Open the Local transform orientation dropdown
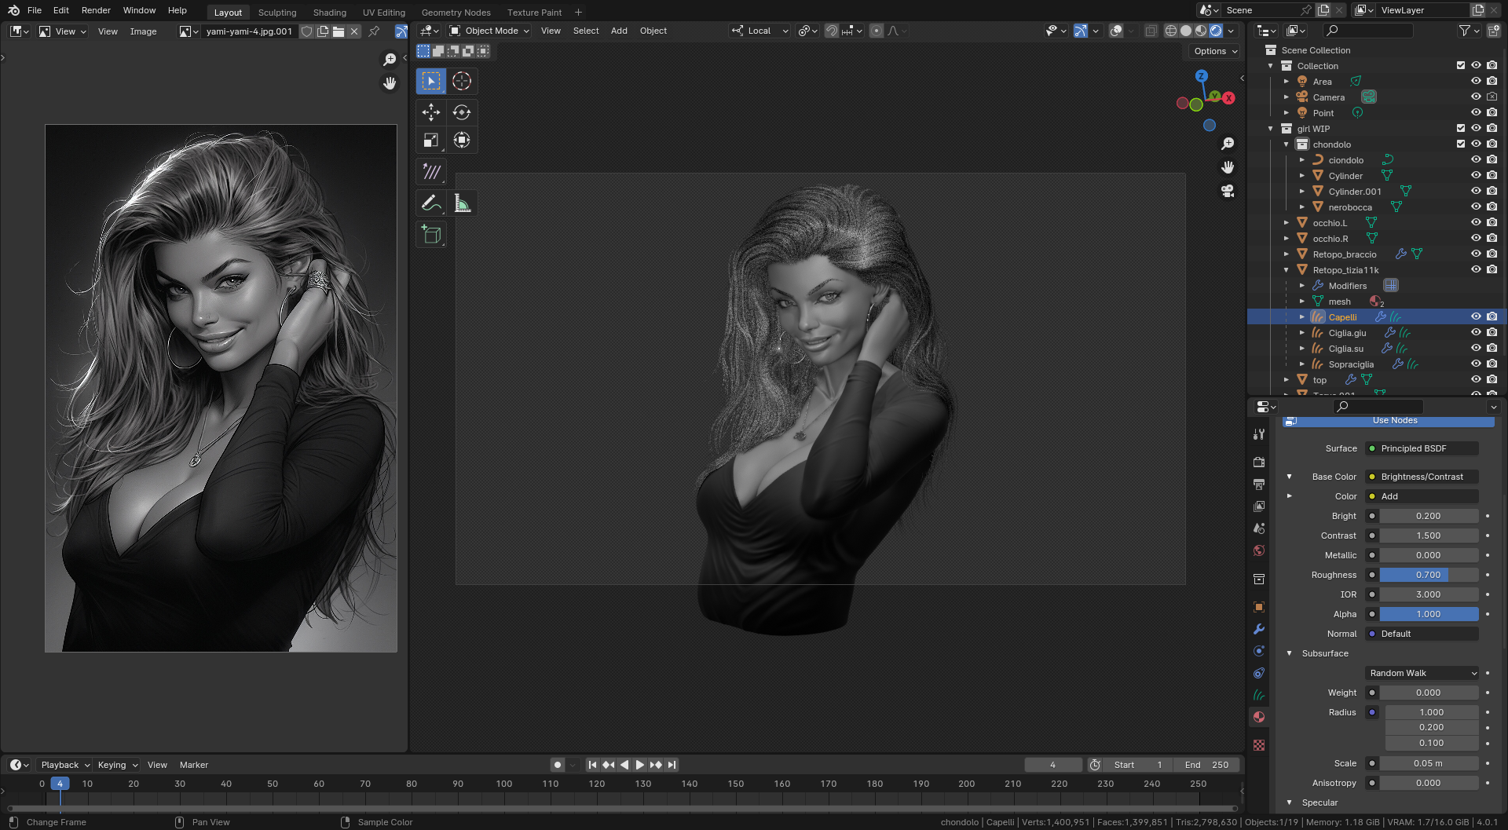The height and width of the screenshot is (830, 1508). [760, 31]
